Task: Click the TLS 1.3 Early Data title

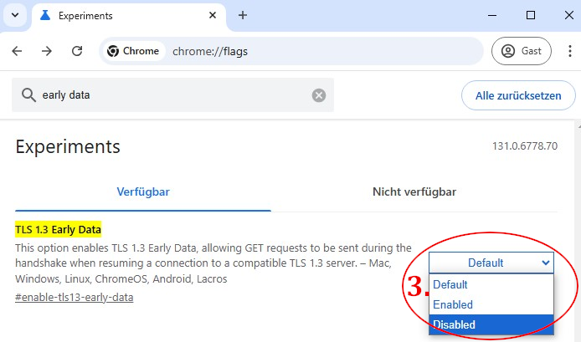Action: click(x=58, y=229)
